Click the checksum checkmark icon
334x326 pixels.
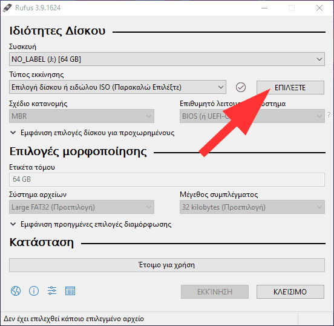coord(241,87)
